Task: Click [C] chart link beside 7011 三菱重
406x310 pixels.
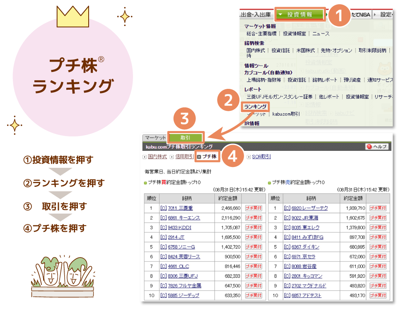Action: [x=163, y=208]
